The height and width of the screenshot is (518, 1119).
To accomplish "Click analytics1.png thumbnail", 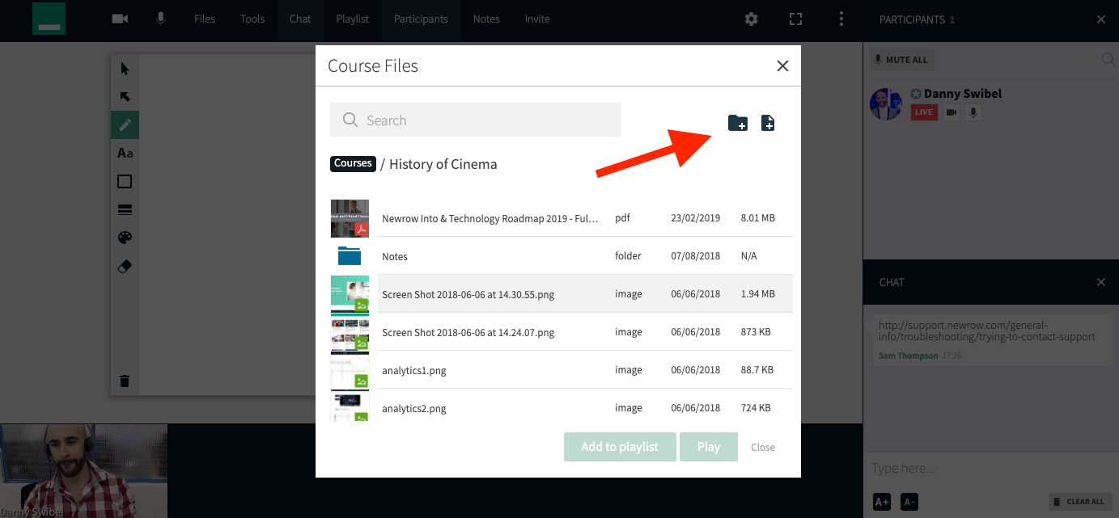I will (x=350, y=370).
